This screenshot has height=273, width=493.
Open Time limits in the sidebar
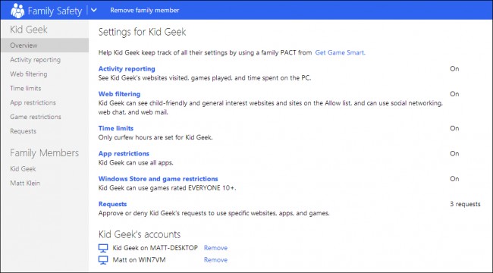(26, 89)
